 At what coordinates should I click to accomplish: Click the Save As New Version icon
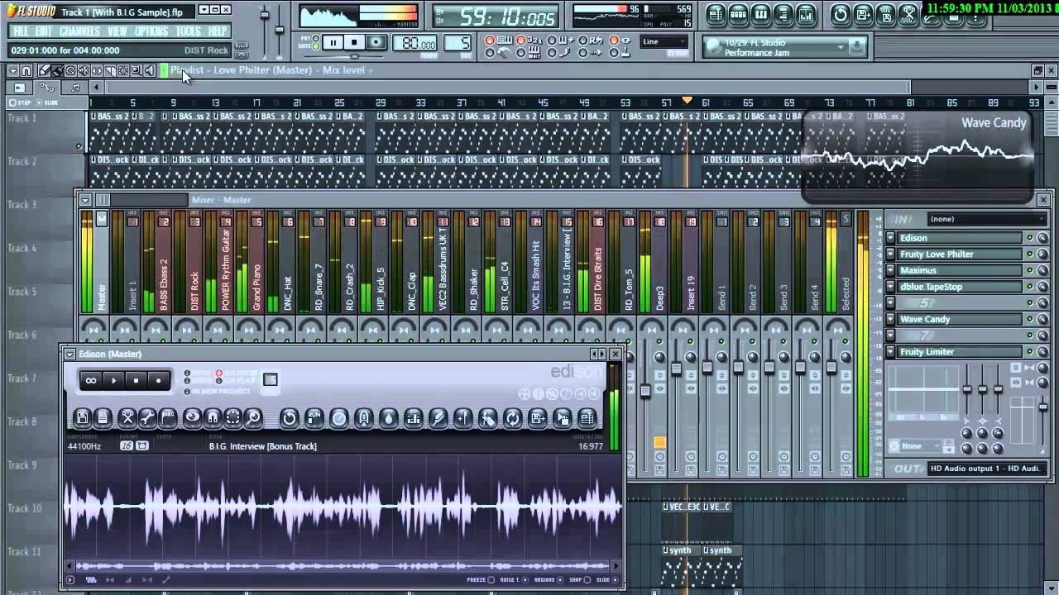[863, 15]
